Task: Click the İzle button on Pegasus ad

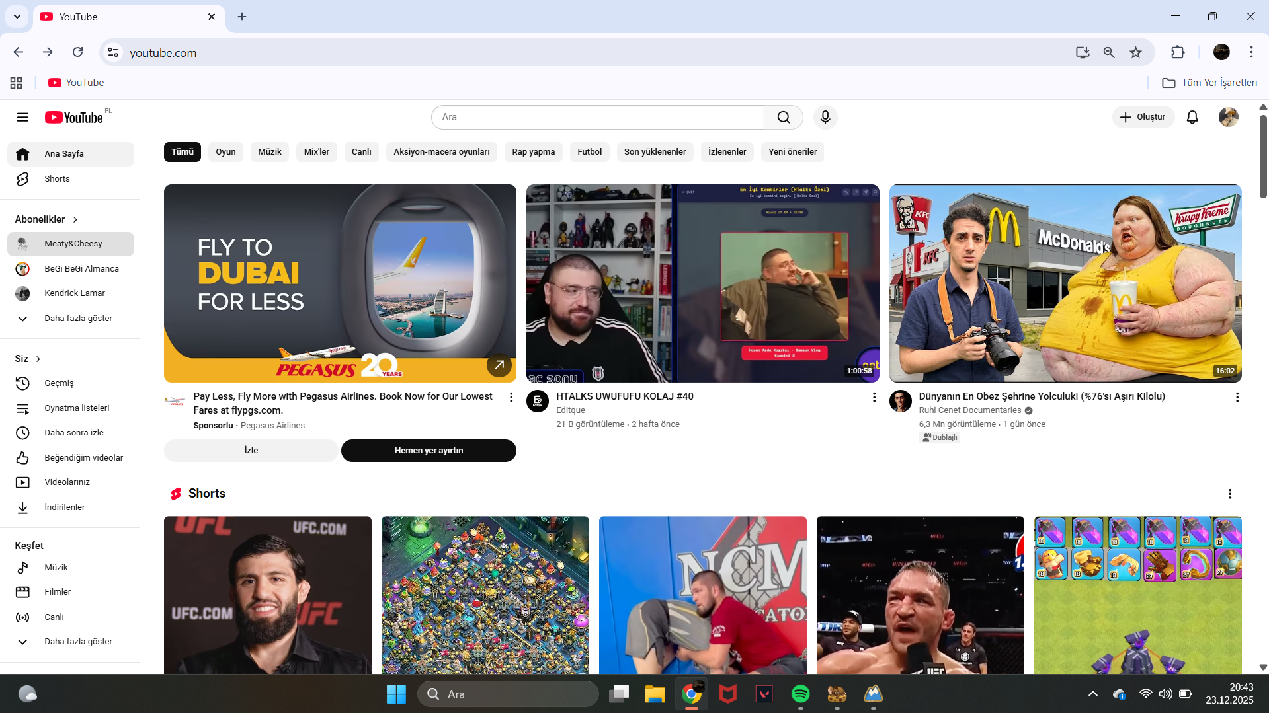Action: (x=251, y=451)
